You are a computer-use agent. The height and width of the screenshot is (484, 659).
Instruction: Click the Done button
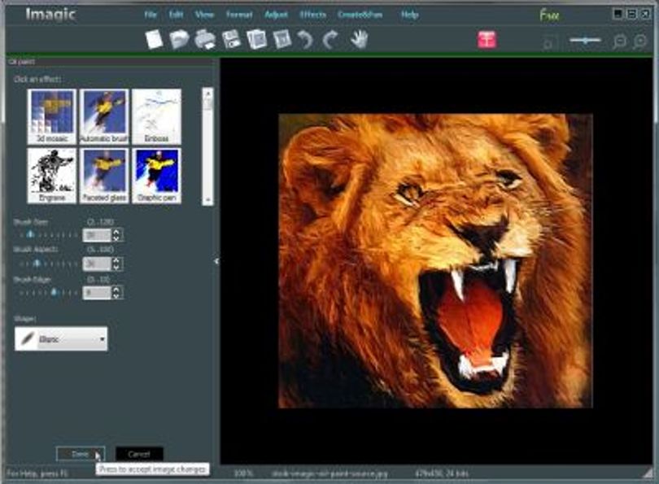81,454
